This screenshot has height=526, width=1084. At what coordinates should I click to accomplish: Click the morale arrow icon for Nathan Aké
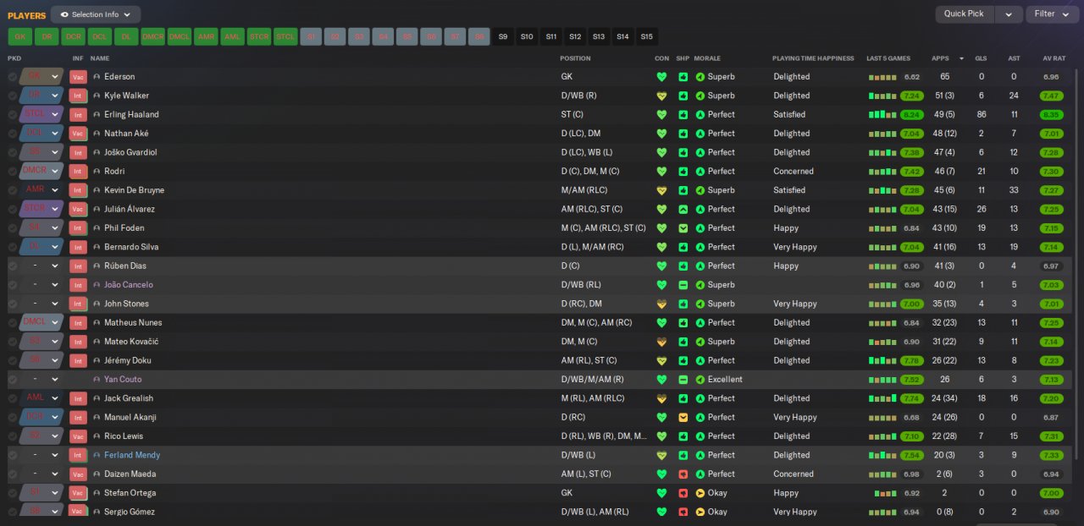(x=700, y=134)
